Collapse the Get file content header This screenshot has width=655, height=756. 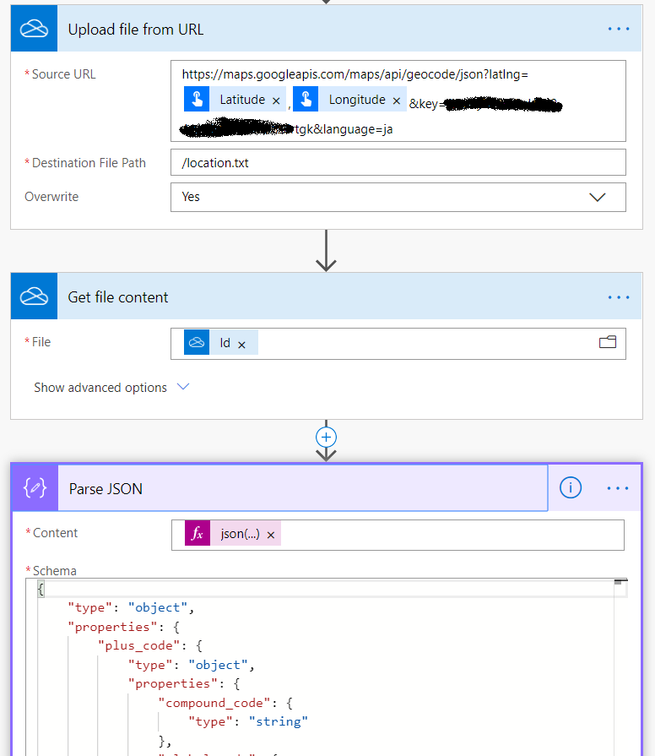tap(327, 296)
